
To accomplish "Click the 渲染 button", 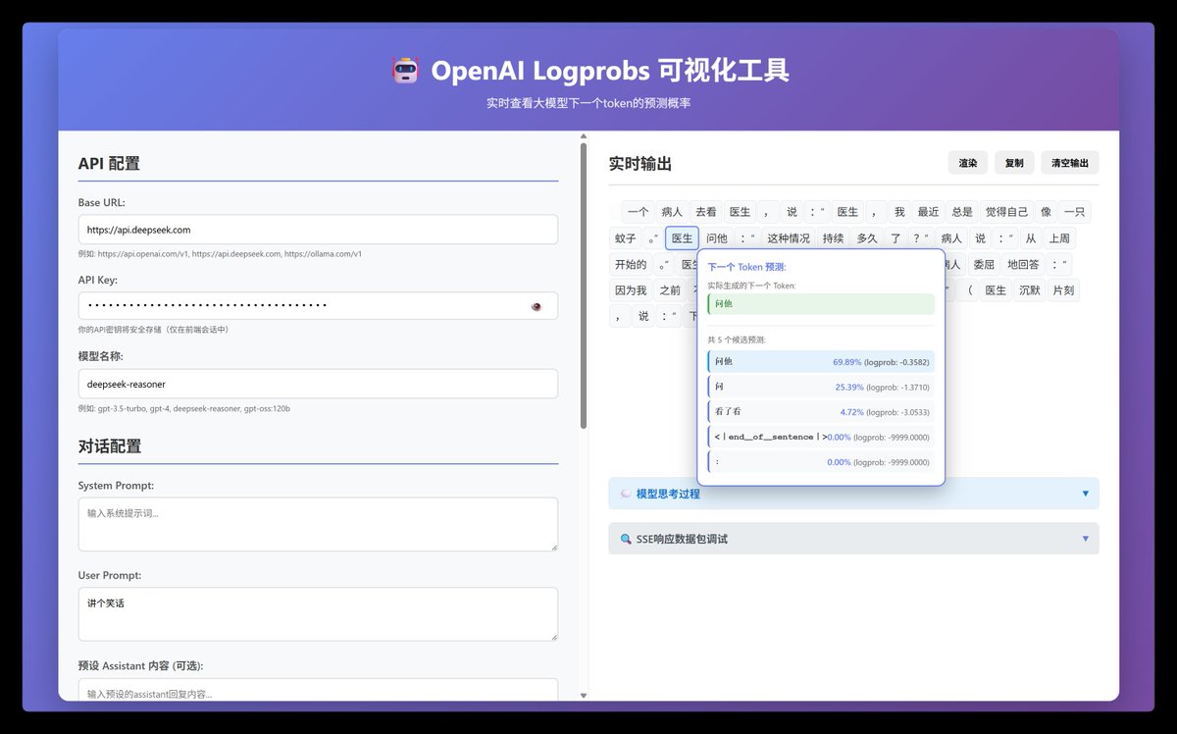I will pyautogui.click(x=968, y=163).
